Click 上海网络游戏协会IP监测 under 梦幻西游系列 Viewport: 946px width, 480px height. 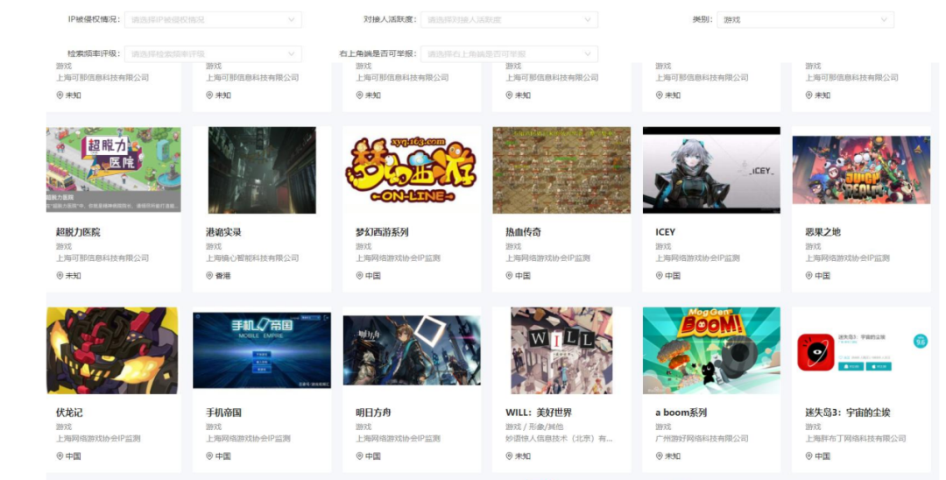pos(399,258)
